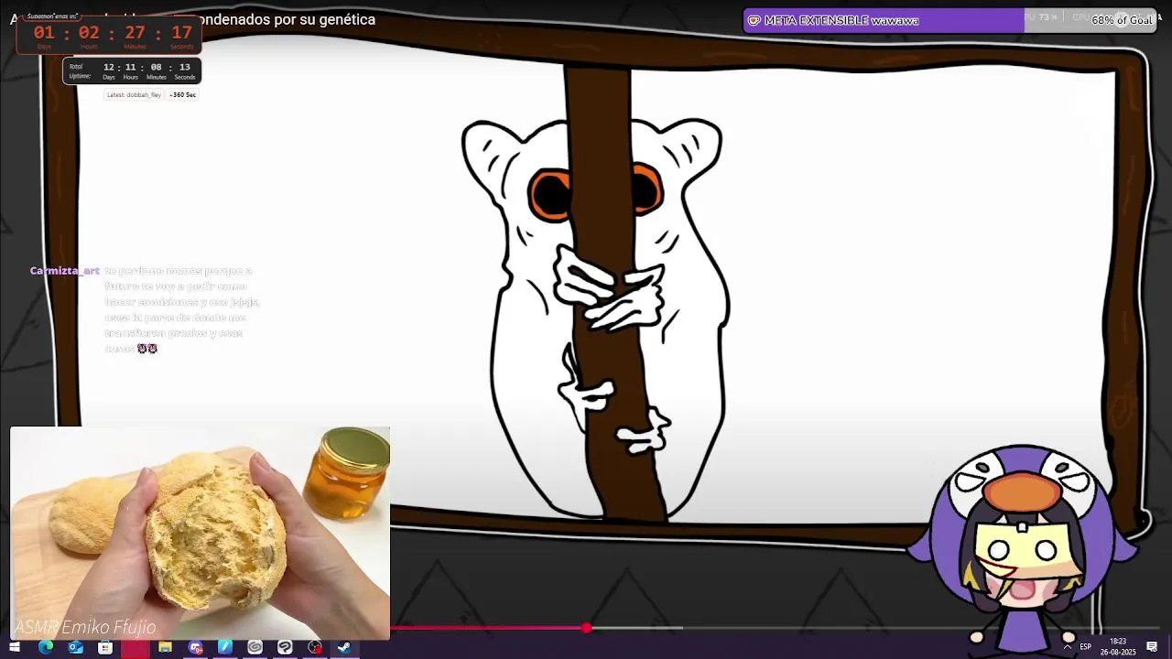
Task: Open the blue pencil app in taskbar
Action: [x=225, y=647]
